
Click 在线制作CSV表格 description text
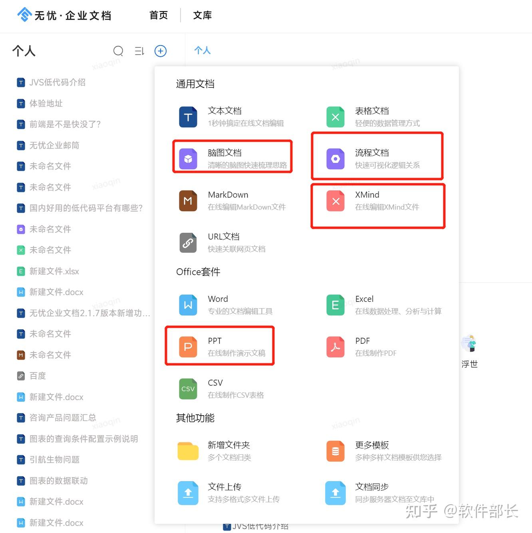click(236, 395)
